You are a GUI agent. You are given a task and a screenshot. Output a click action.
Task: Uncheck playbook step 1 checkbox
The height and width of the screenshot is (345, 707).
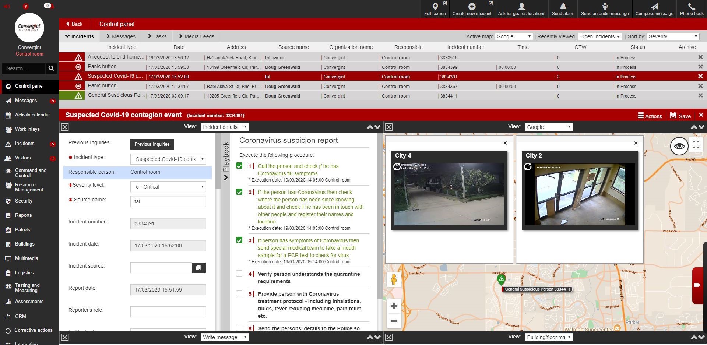coord(239,166)
